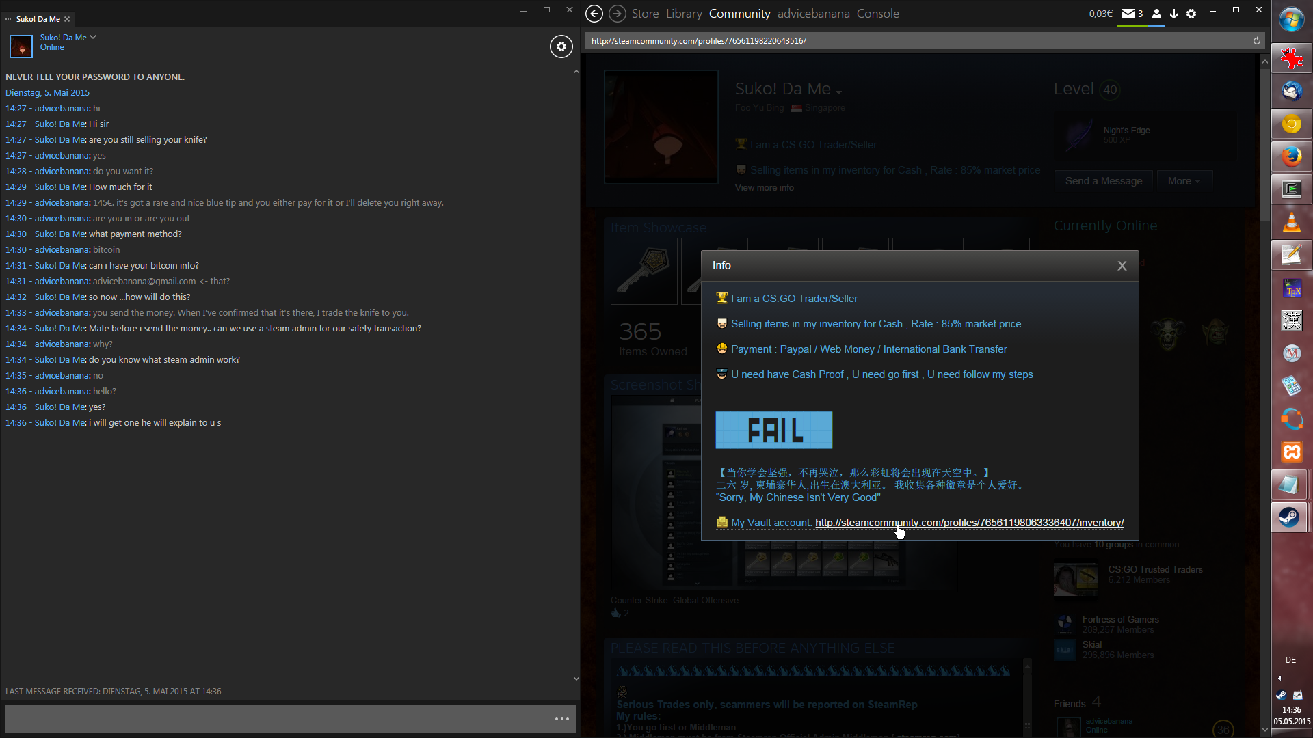Image resolution: width=1313 pixels, height=738 pixels.
Task: Open Steam settings gear in top bar
Action: pos(1191,14)
